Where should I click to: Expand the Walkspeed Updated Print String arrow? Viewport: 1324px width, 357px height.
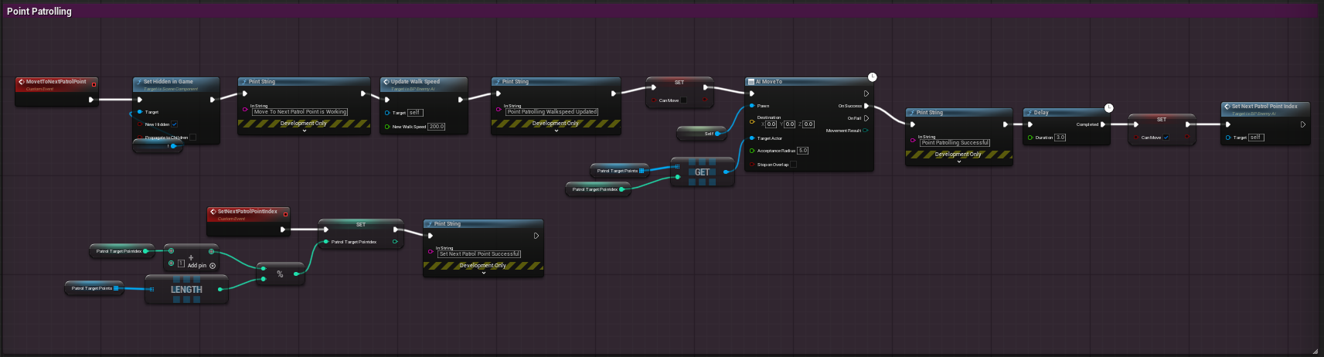[556, 131]
